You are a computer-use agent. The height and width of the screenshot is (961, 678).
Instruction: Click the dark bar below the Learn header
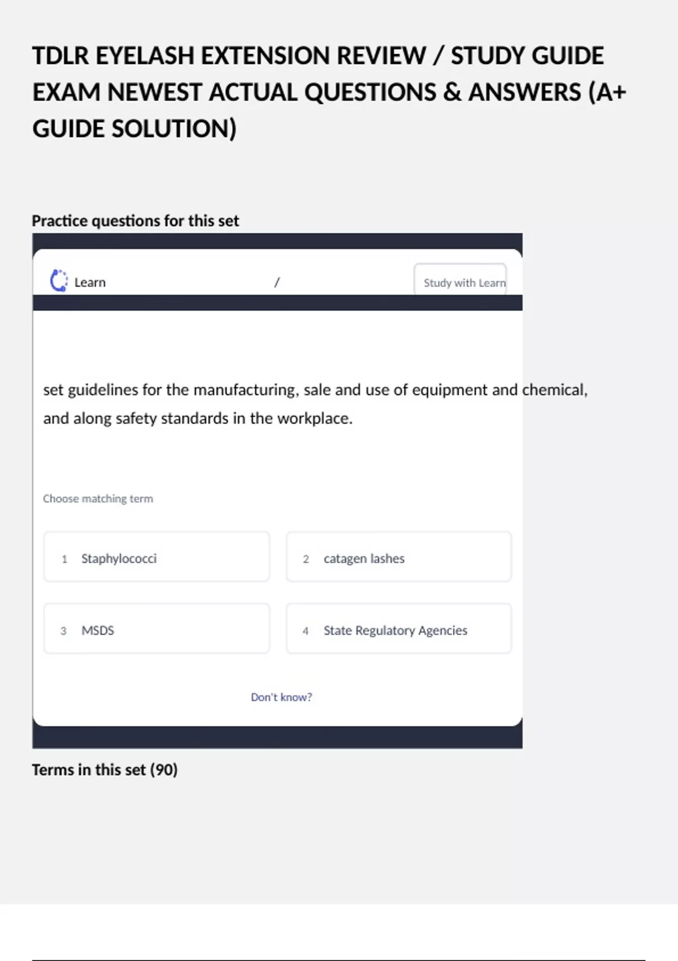tap(277, 303)
